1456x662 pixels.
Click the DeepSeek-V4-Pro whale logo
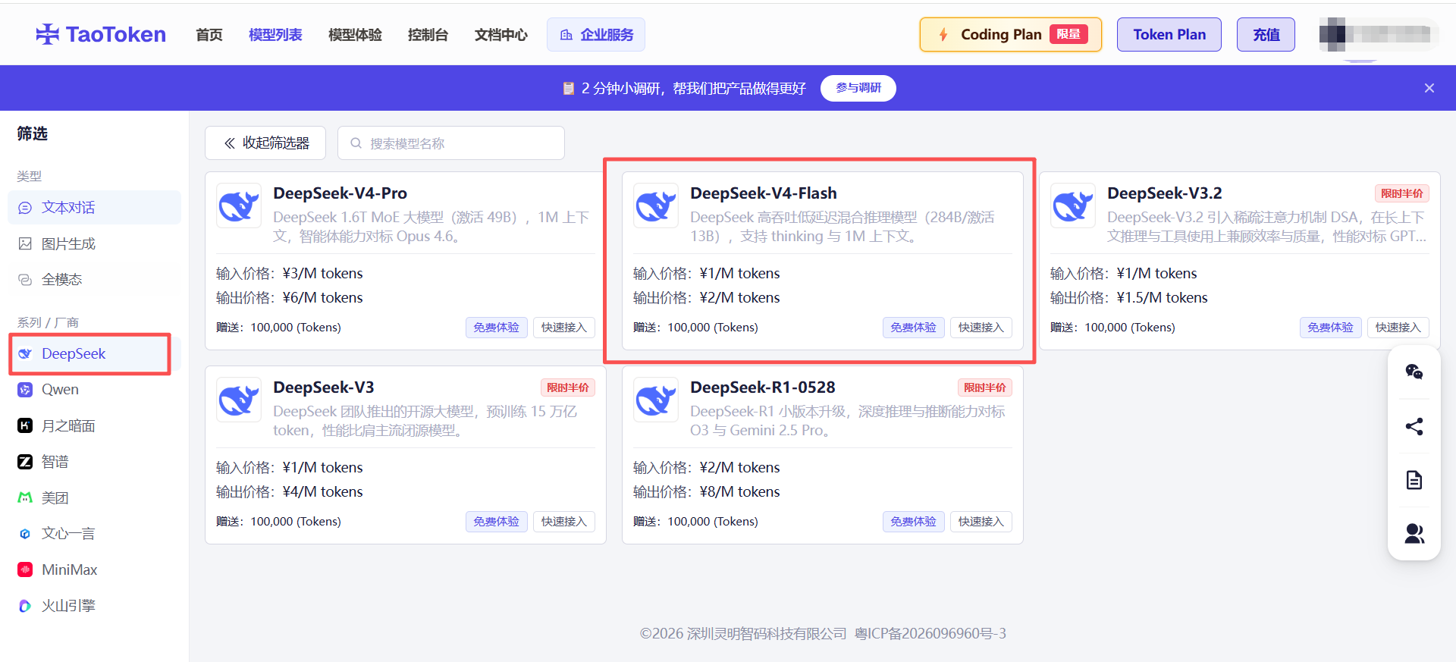[x=239, y=206]
